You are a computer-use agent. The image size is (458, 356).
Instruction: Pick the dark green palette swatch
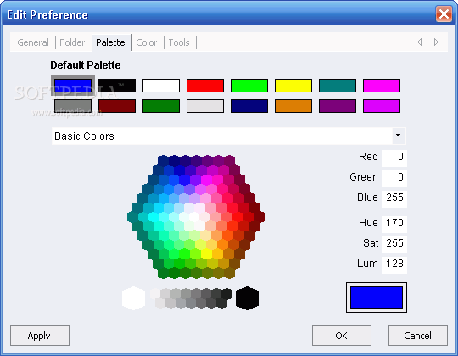pyautogui.click(x=161, y=106)
